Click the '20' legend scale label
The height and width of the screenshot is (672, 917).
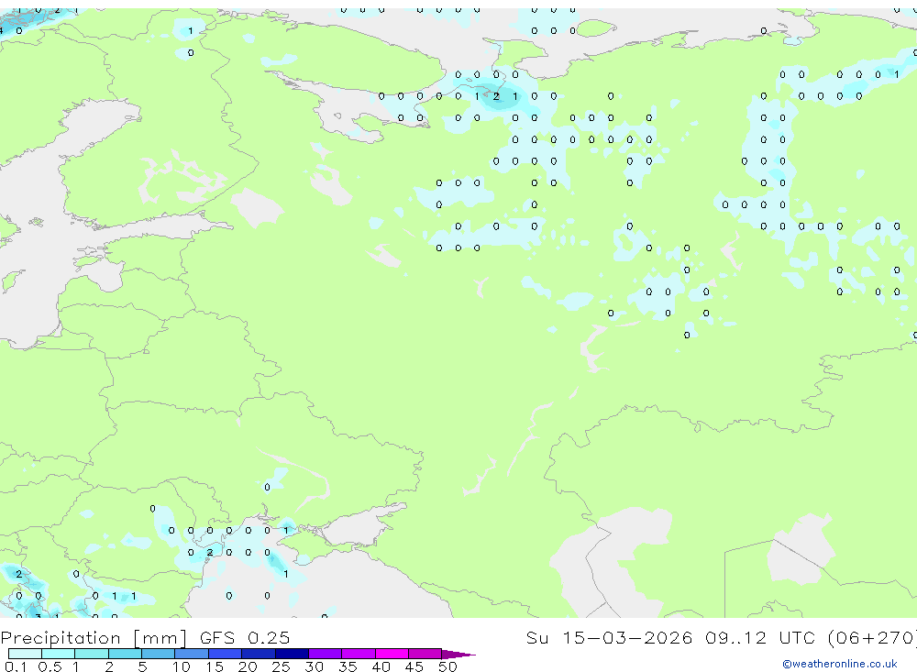pos(248,666)
